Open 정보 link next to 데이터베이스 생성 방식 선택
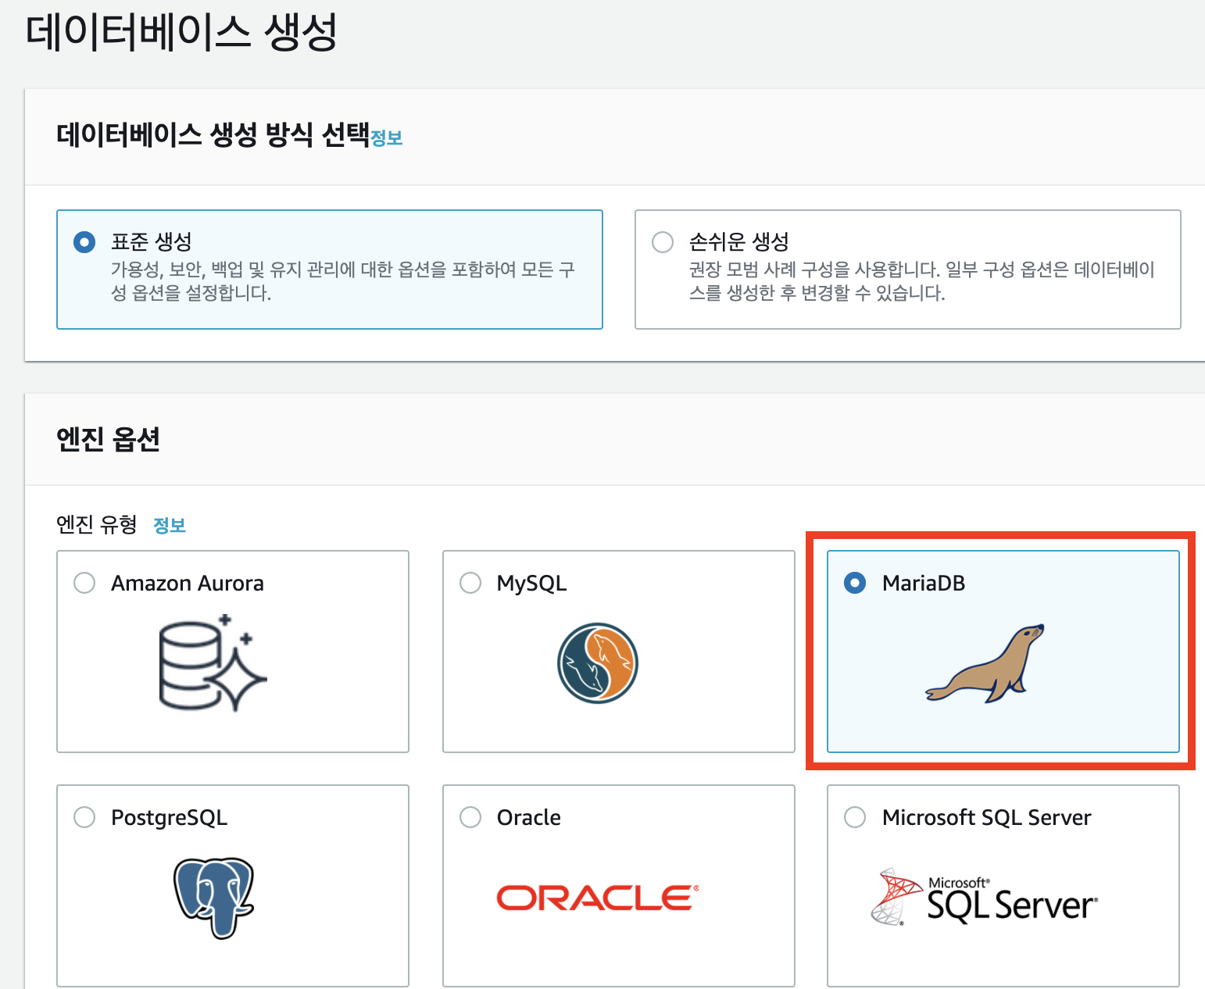Viewport: 1205px width, 989px height. pyautogui.click(x=386, y=138)
